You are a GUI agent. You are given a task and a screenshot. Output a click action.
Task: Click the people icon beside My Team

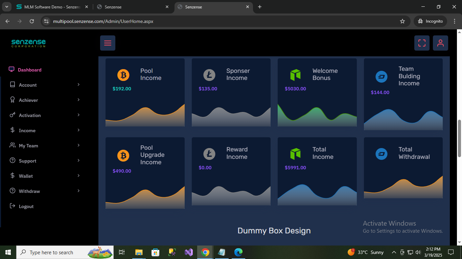[13, 145]
